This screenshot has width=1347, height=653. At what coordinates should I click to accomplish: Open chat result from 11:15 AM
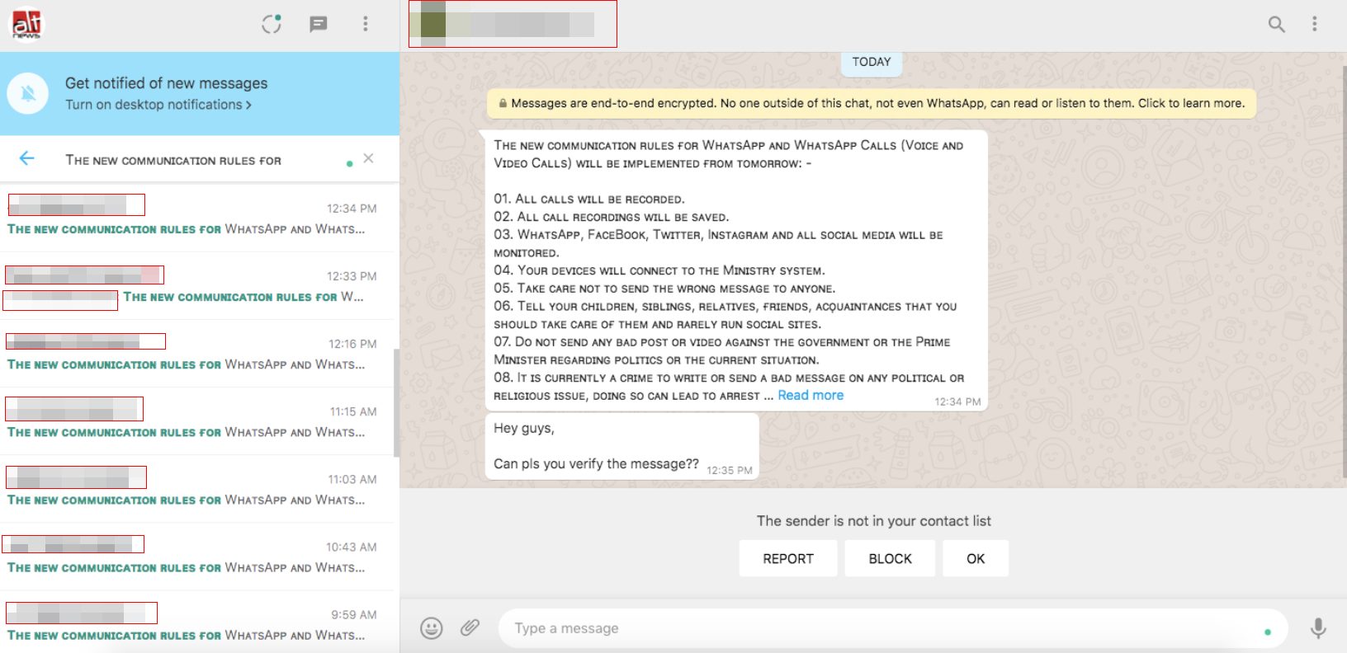click(x=198, y=421)
